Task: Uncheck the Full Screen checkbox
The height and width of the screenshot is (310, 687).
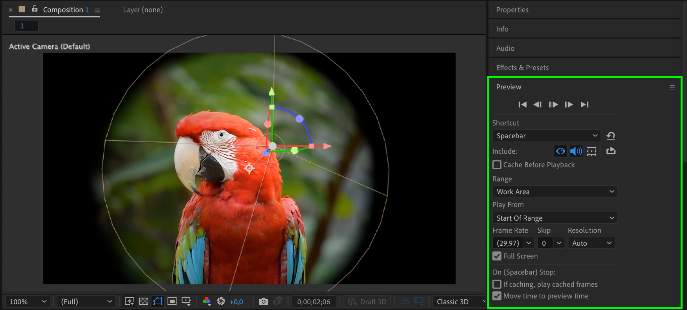Action: click(x=497, y=256)
